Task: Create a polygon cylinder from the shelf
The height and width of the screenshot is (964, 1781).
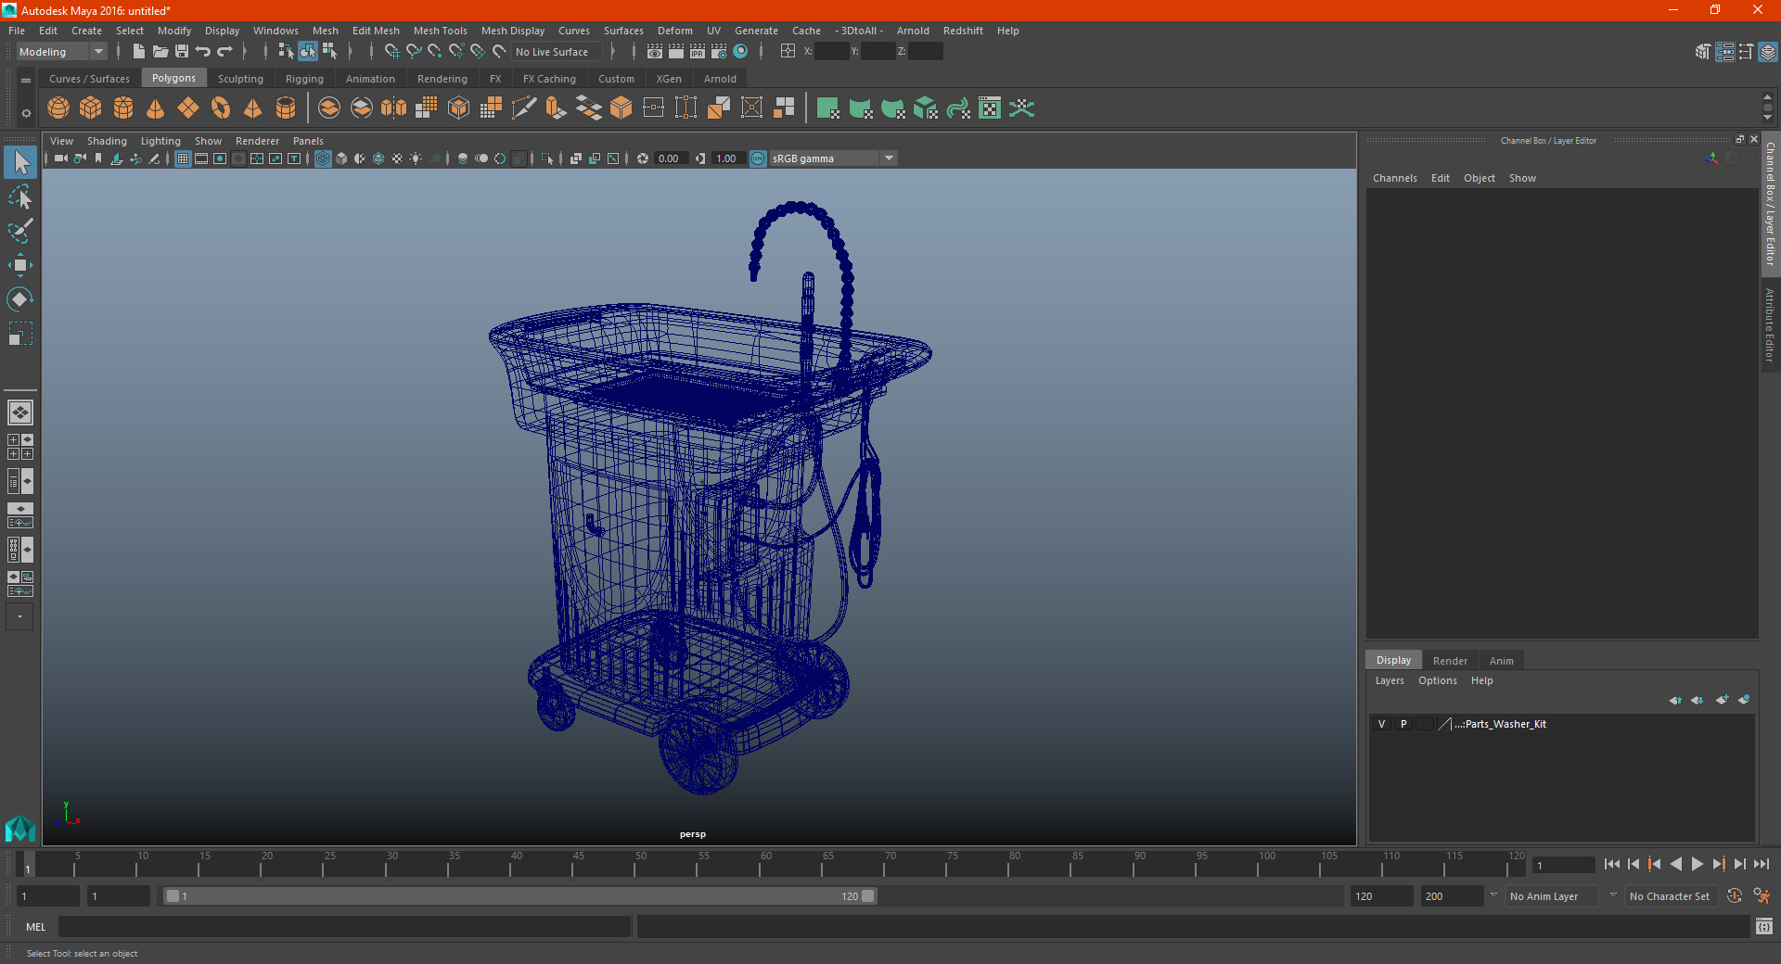Action: (x=123, y=108)
